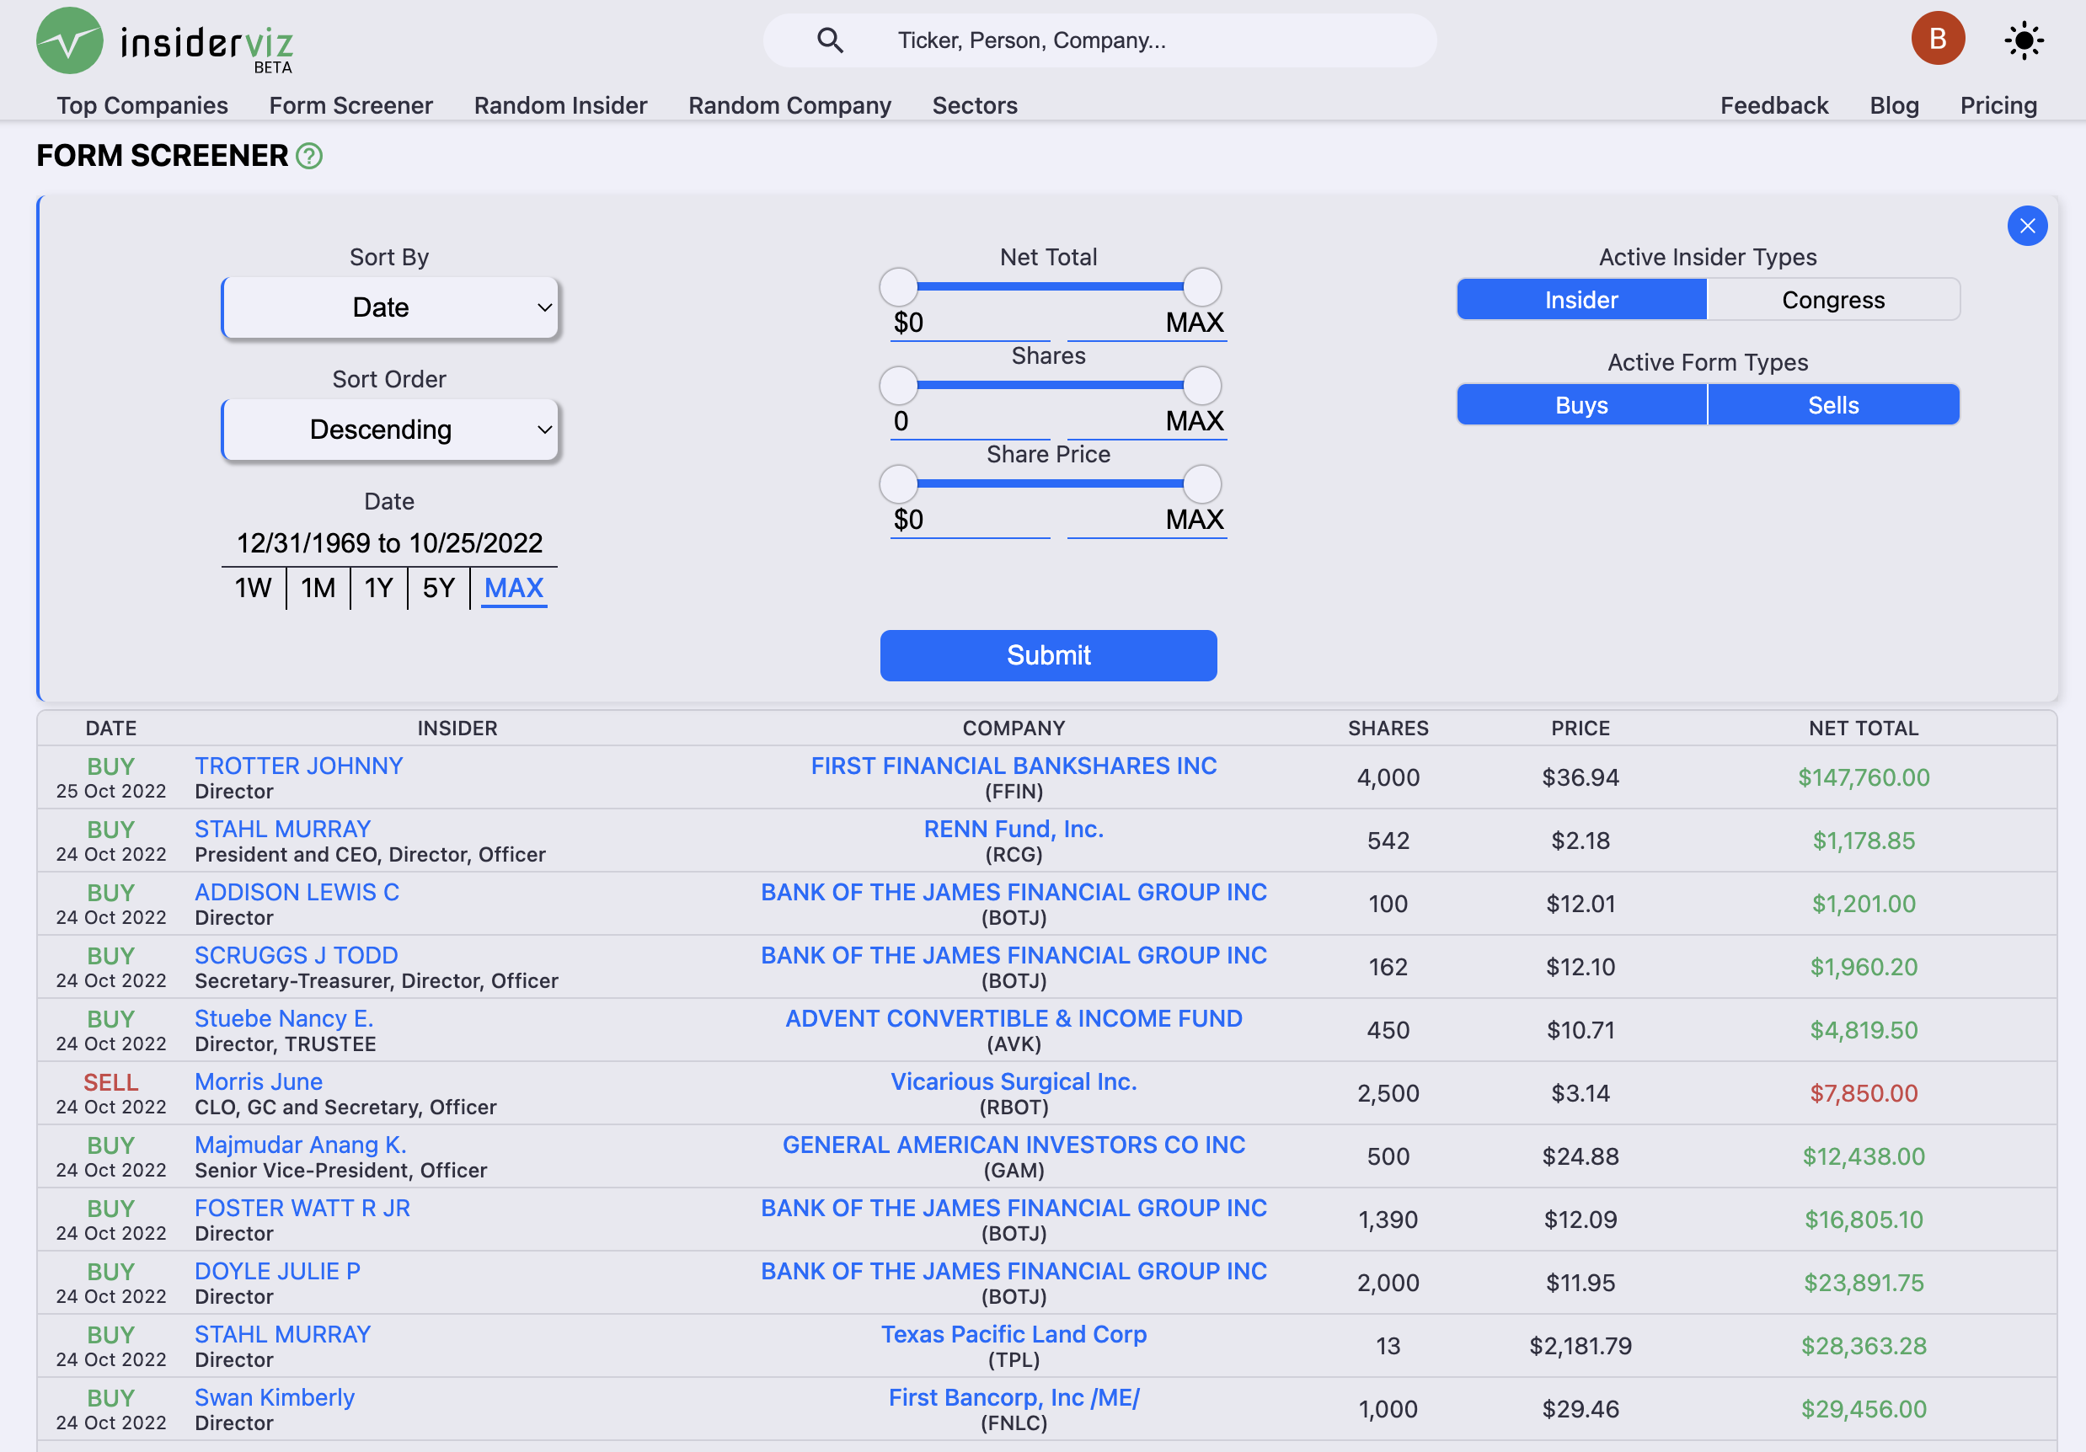The width and height of the screenshot is (2086, 1452).
Task: Open Texas Pacific Land Corp page
Action: (x=1014, y=1334)
